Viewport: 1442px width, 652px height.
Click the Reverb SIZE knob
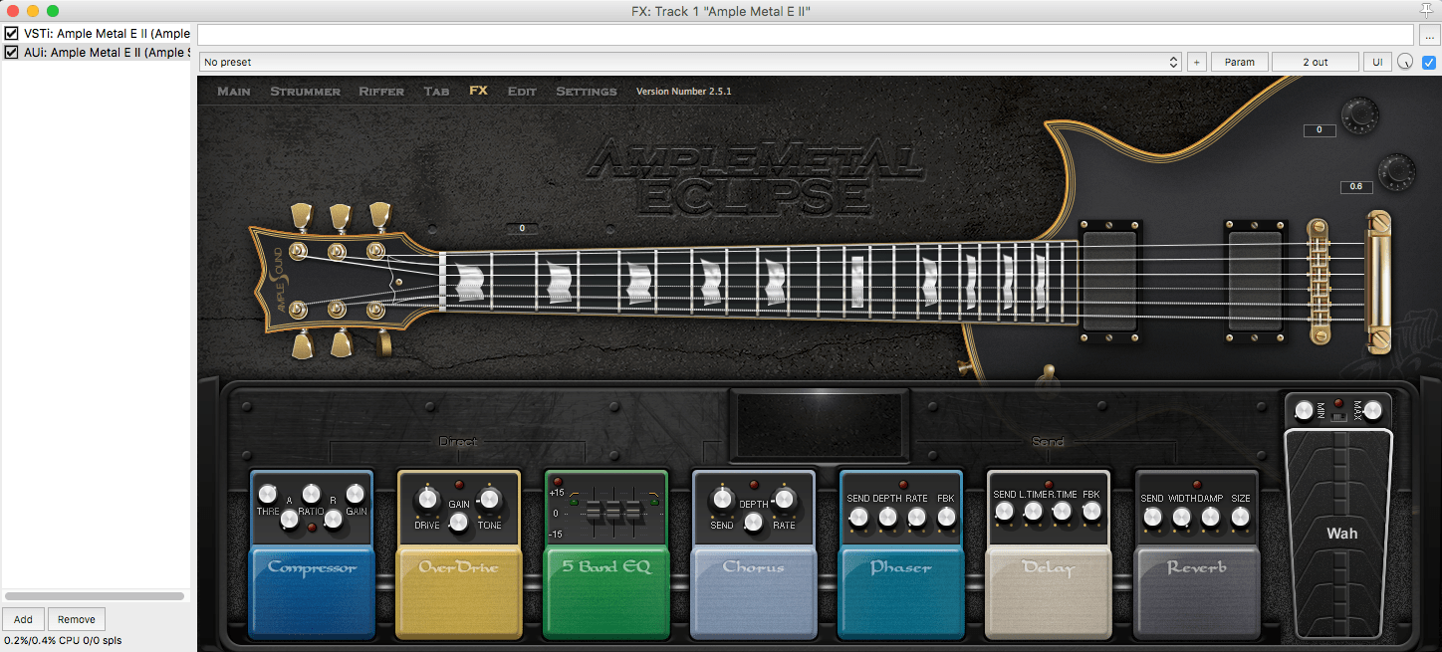1240,517
